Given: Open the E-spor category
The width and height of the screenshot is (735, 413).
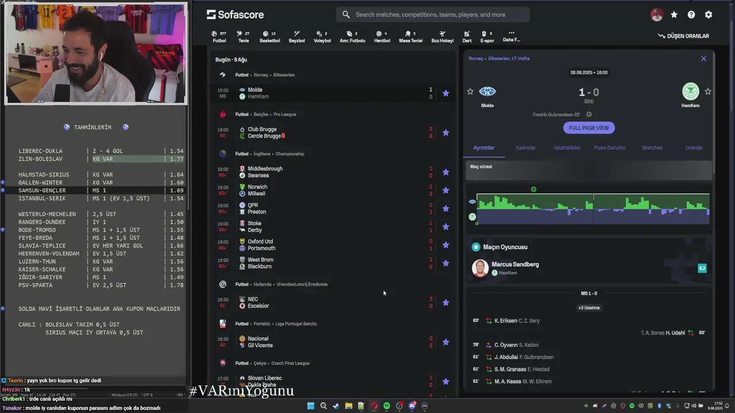Looking at the screenshot, I should point(487,37).
